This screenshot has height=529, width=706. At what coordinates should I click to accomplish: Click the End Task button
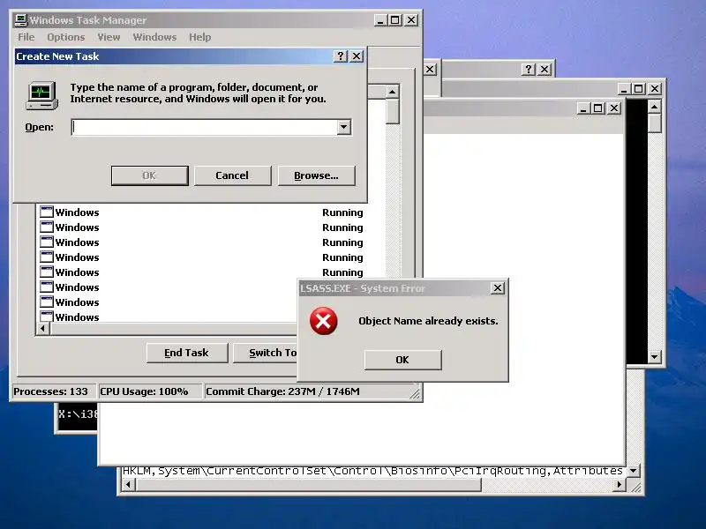point(187,353)
